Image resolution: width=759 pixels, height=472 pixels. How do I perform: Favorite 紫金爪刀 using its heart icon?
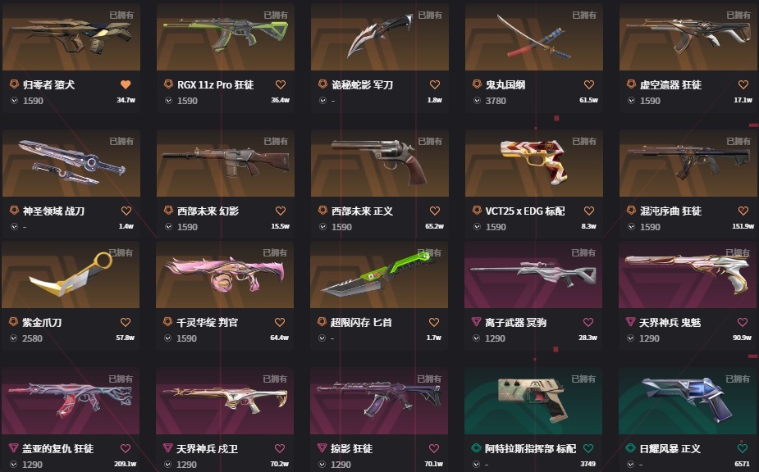[126, 322]
